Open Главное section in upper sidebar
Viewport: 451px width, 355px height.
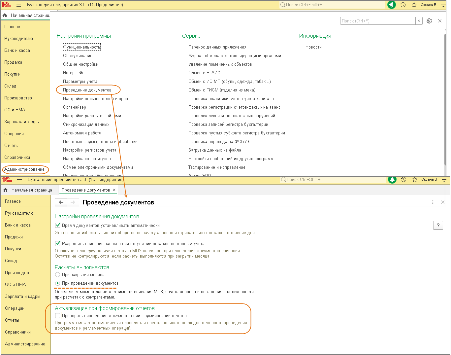(12, 27)
